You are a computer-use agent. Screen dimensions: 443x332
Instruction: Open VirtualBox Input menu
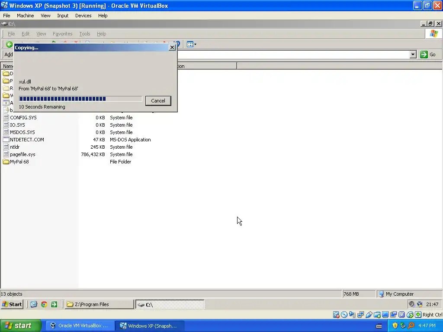click(63, 16)
